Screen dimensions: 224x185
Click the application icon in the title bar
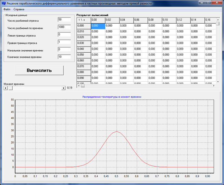click(3, 3)
